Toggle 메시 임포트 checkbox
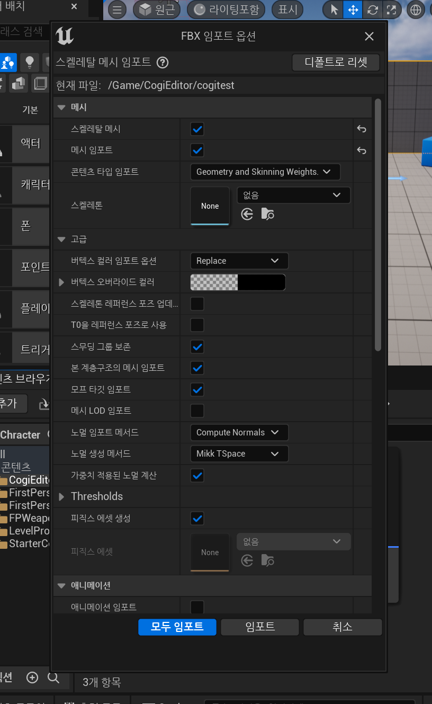This screenshot has width=432, height=704. pyautogui.click(x=197, y=150)
